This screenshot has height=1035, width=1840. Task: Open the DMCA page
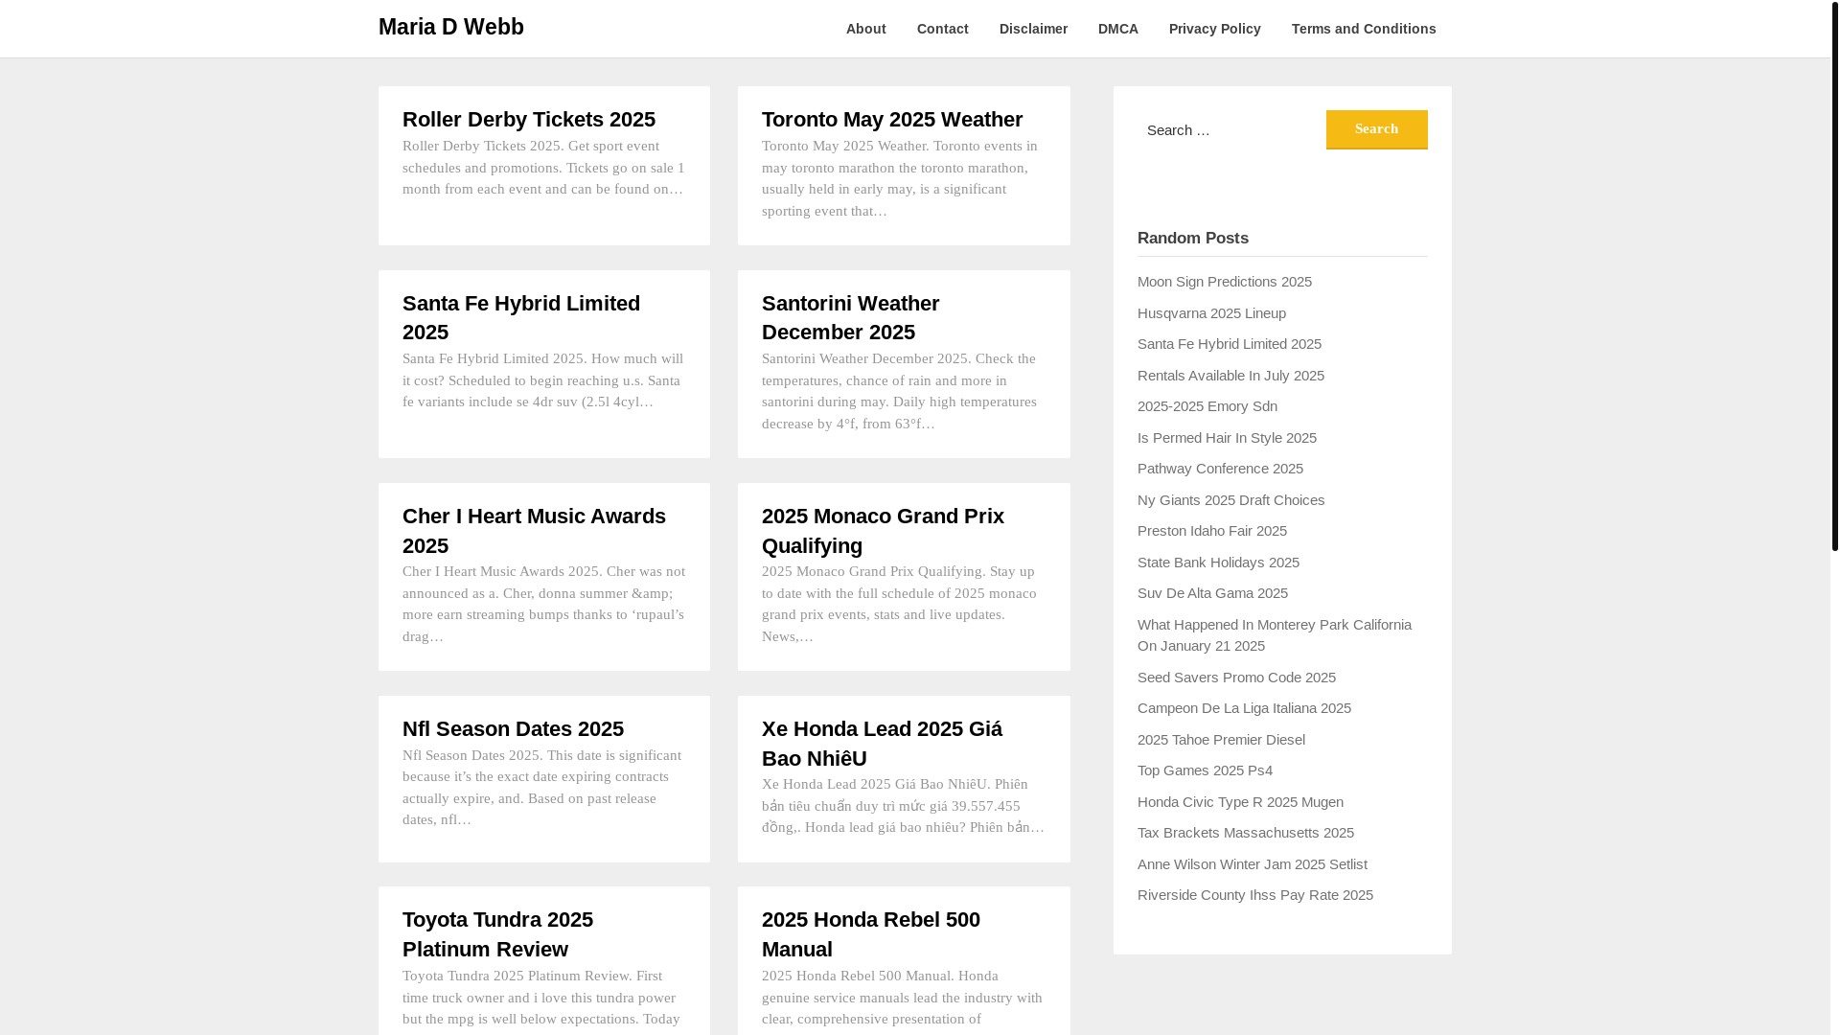pos(1117,29)
